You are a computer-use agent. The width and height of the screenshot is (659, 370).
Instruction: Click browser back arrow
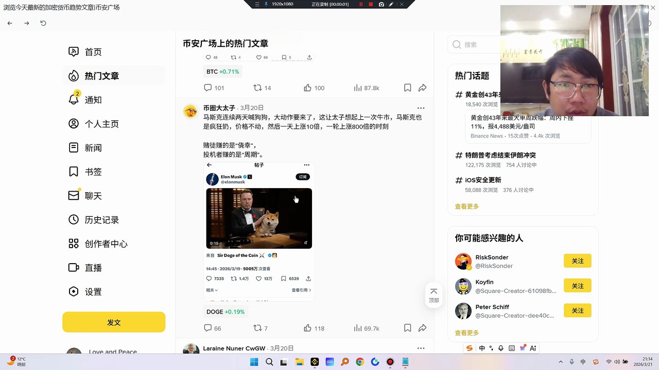click(x=10, y=23)
